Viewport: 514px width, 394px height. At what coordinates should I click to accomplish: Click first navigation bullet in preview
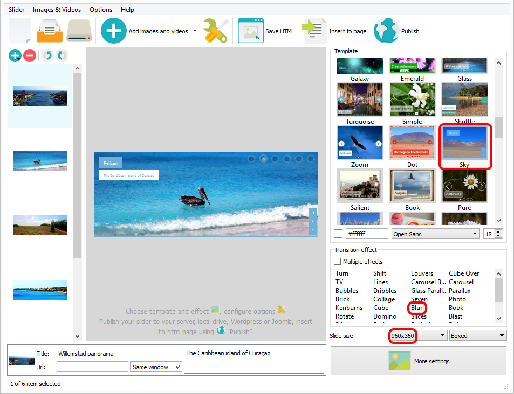tap(251, 159)
